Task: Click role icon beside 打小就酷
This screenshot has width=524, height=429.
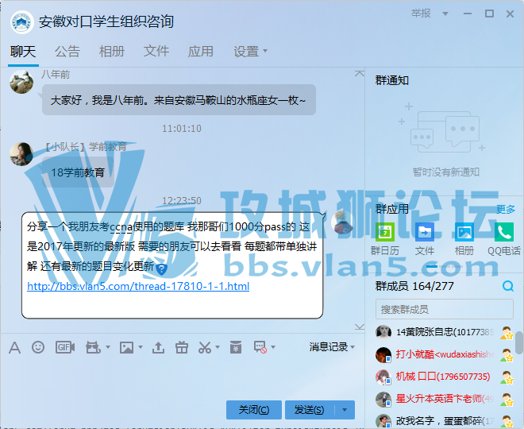Action: pos(507,355)
